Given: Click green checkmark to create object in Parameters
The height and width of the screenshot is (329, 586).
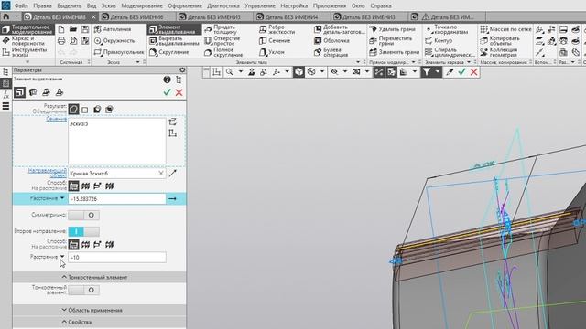Looking at the screenshot, I should click(167, 92).
